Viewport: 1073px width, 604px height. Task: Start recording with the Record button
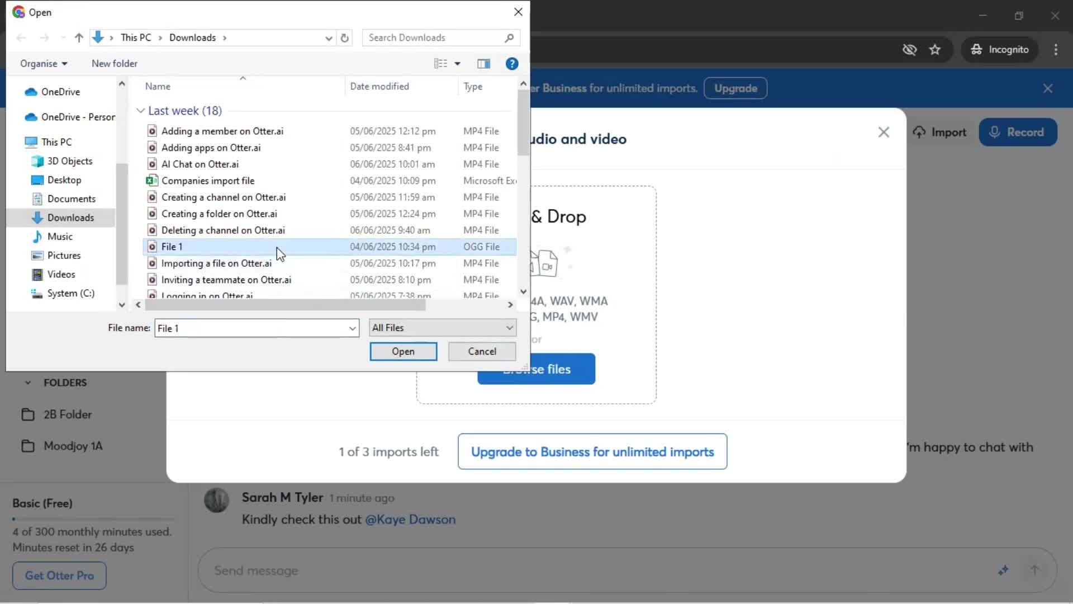click(1018, 133)
